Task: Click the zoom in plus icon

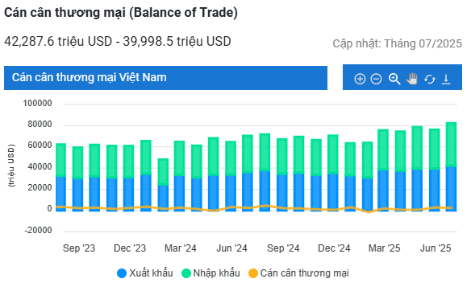Action: (x=360, y=79)
